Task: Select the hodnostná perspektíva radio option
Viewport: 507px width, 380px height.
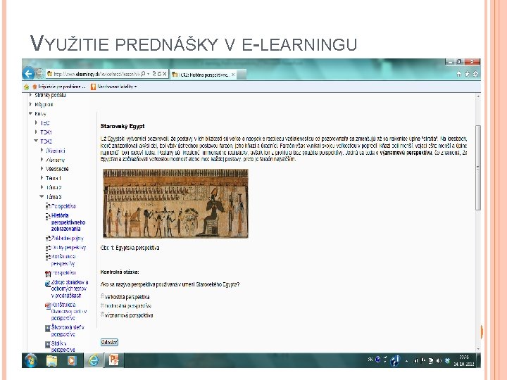Action: [x=103, y=305]
